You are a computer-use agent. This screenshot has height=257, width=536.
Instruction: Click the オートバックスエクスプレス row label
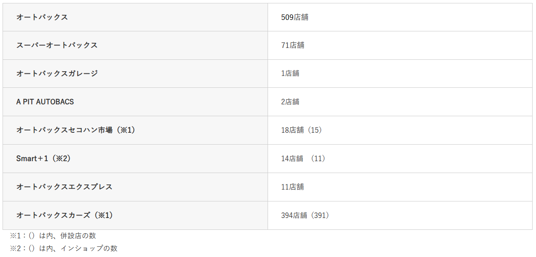64,187
